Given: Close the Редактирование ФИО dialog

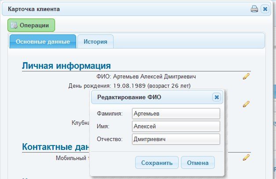Looking at the screenshot, I should point(217,97).
